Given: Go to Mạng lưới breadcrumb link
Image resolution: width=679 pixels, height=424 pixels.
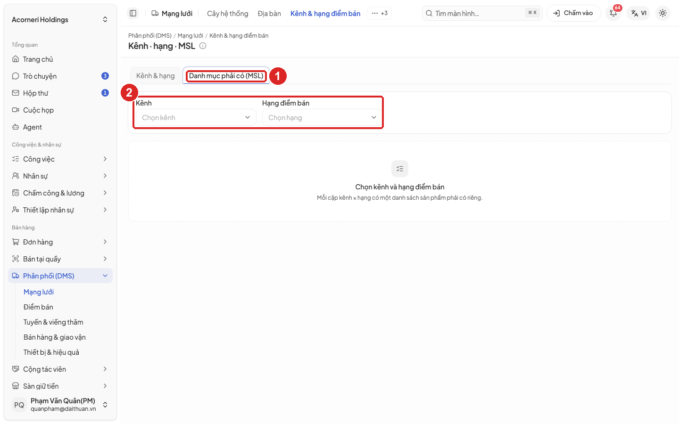Looking at the screenshot, I should (x=190, y=36).
